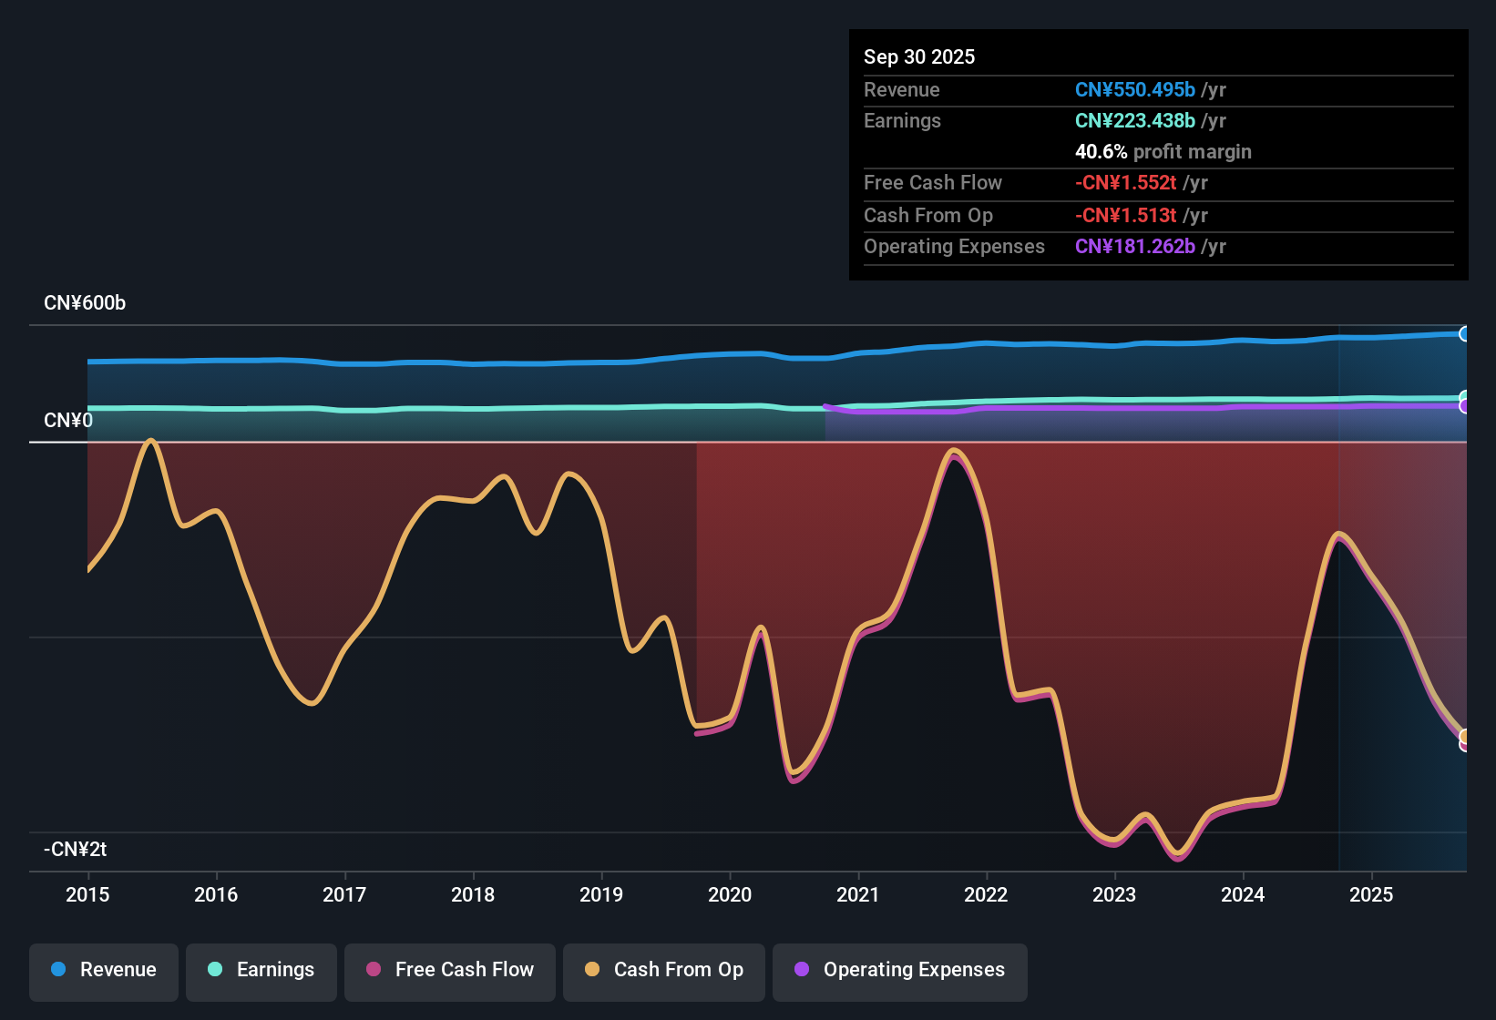Toggle the Operating Expenses series visibility

tap(899, 971)
